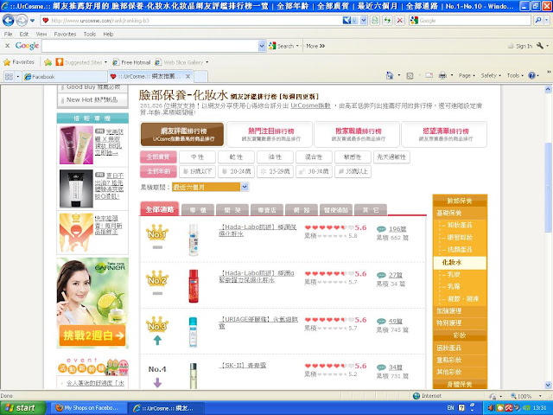Click the Help question mark icon

click(532, 75)
